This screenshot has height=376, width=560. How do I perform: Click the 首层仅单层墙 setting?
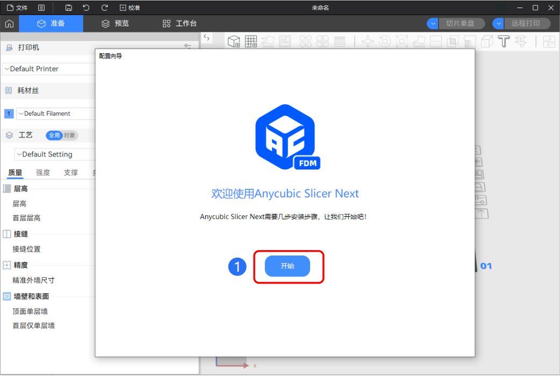33,325
